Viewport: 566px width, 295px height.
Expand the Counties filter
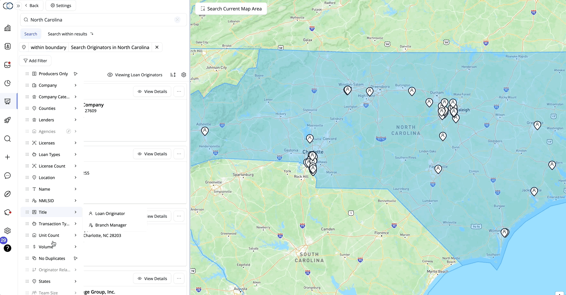[x=75, y=108]
